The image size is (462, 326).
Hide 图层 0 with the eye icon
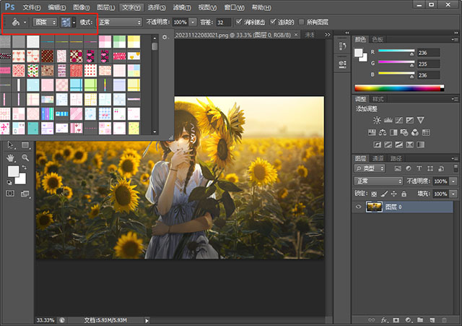359,207
